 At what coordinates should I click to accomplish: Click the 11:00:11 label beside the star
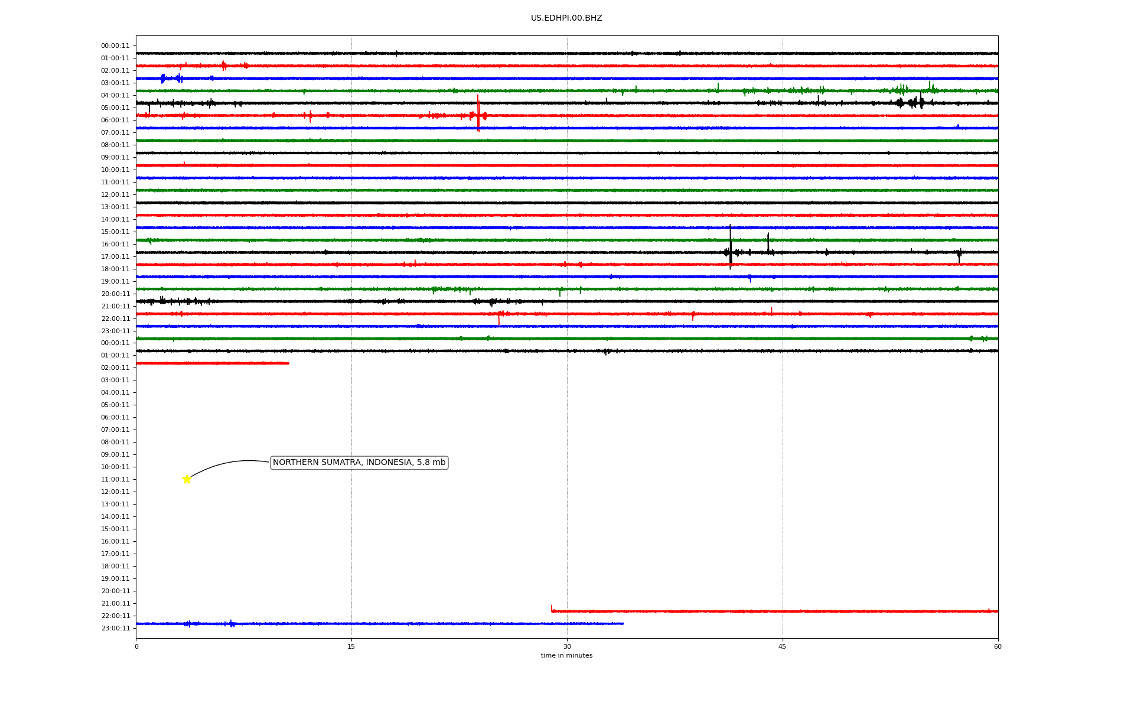pyautogui.click(x=115, y=479)
